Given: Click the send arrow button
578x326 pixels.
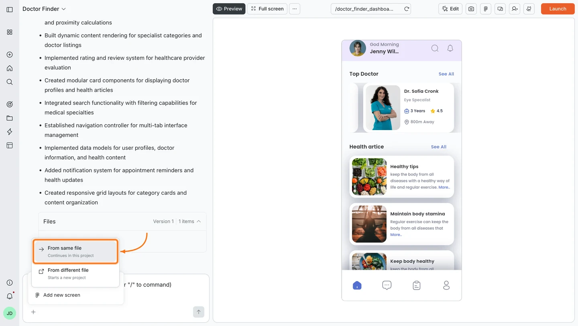Looking at the screenshot, I should [x=199, y=312].
